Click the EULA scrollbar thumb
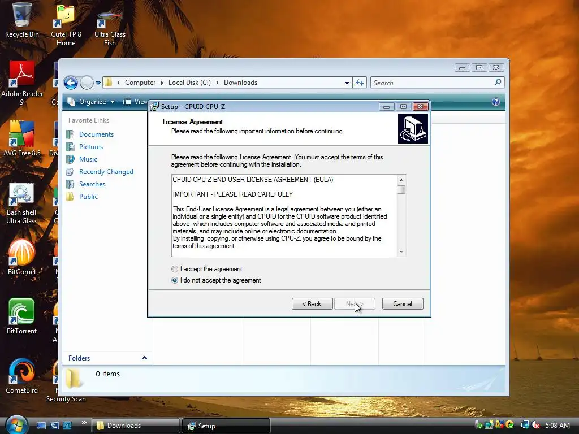 tap(401, 189)
